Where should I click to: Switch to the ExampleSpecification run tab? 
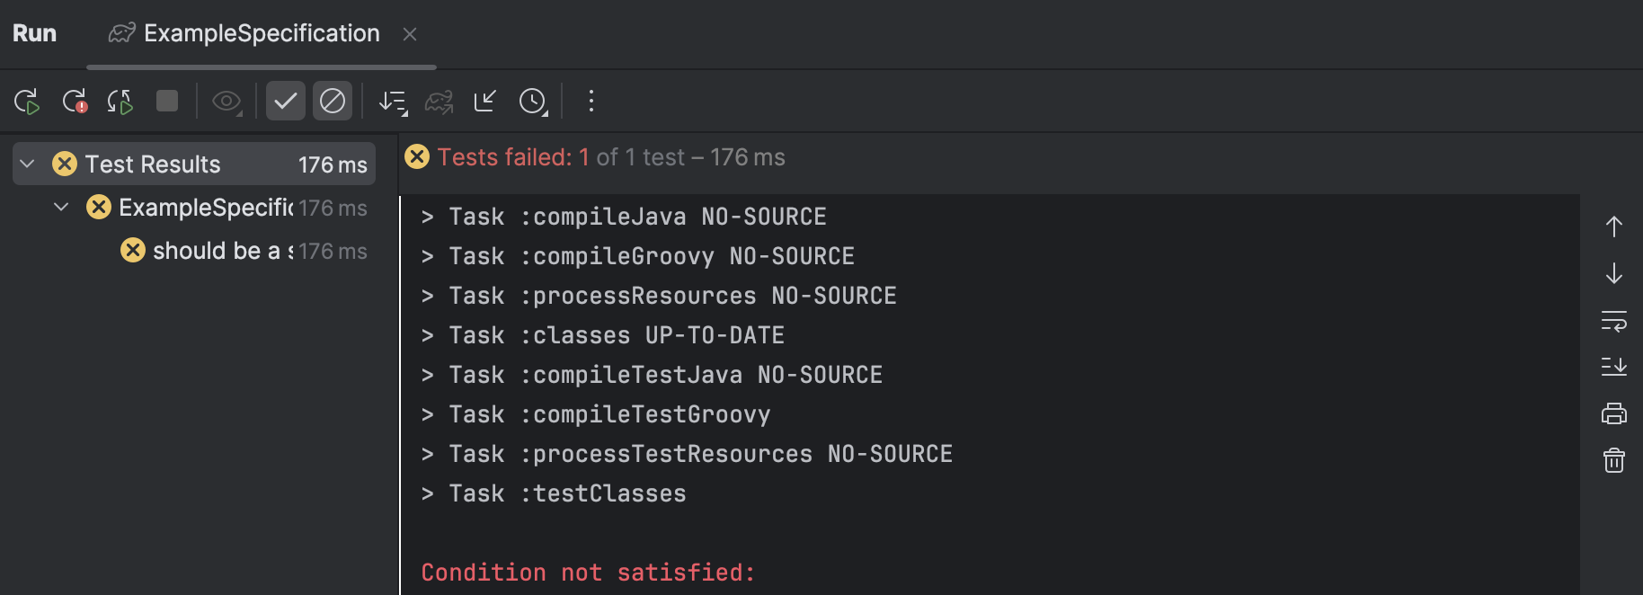pos(261,34)
